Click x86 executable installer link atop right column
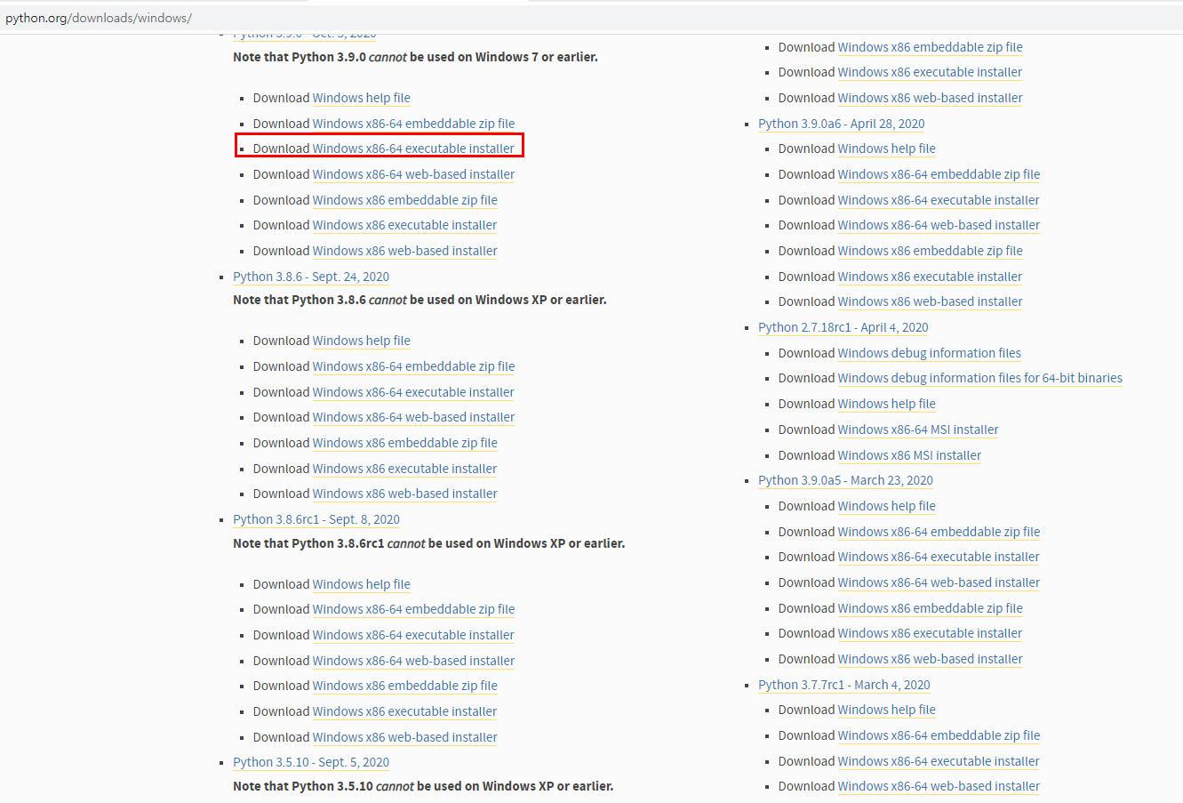Viewport: 1183px width, 803px height. tap(930, 72)
